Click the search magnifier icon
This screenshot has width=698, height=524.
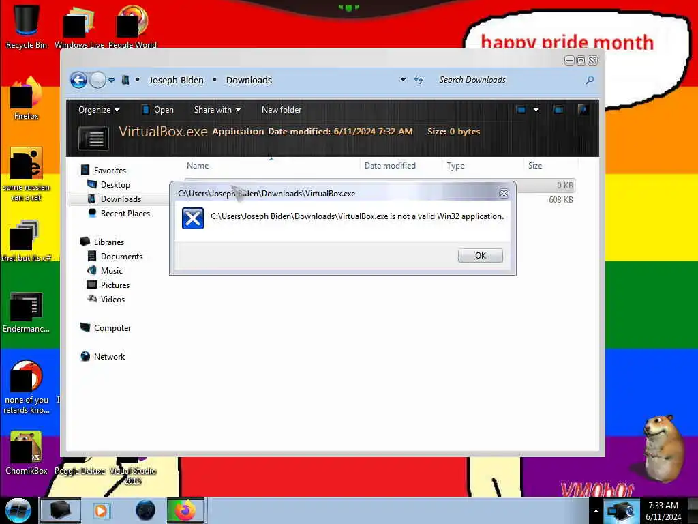pyautogui.click(x=590, y=81)
